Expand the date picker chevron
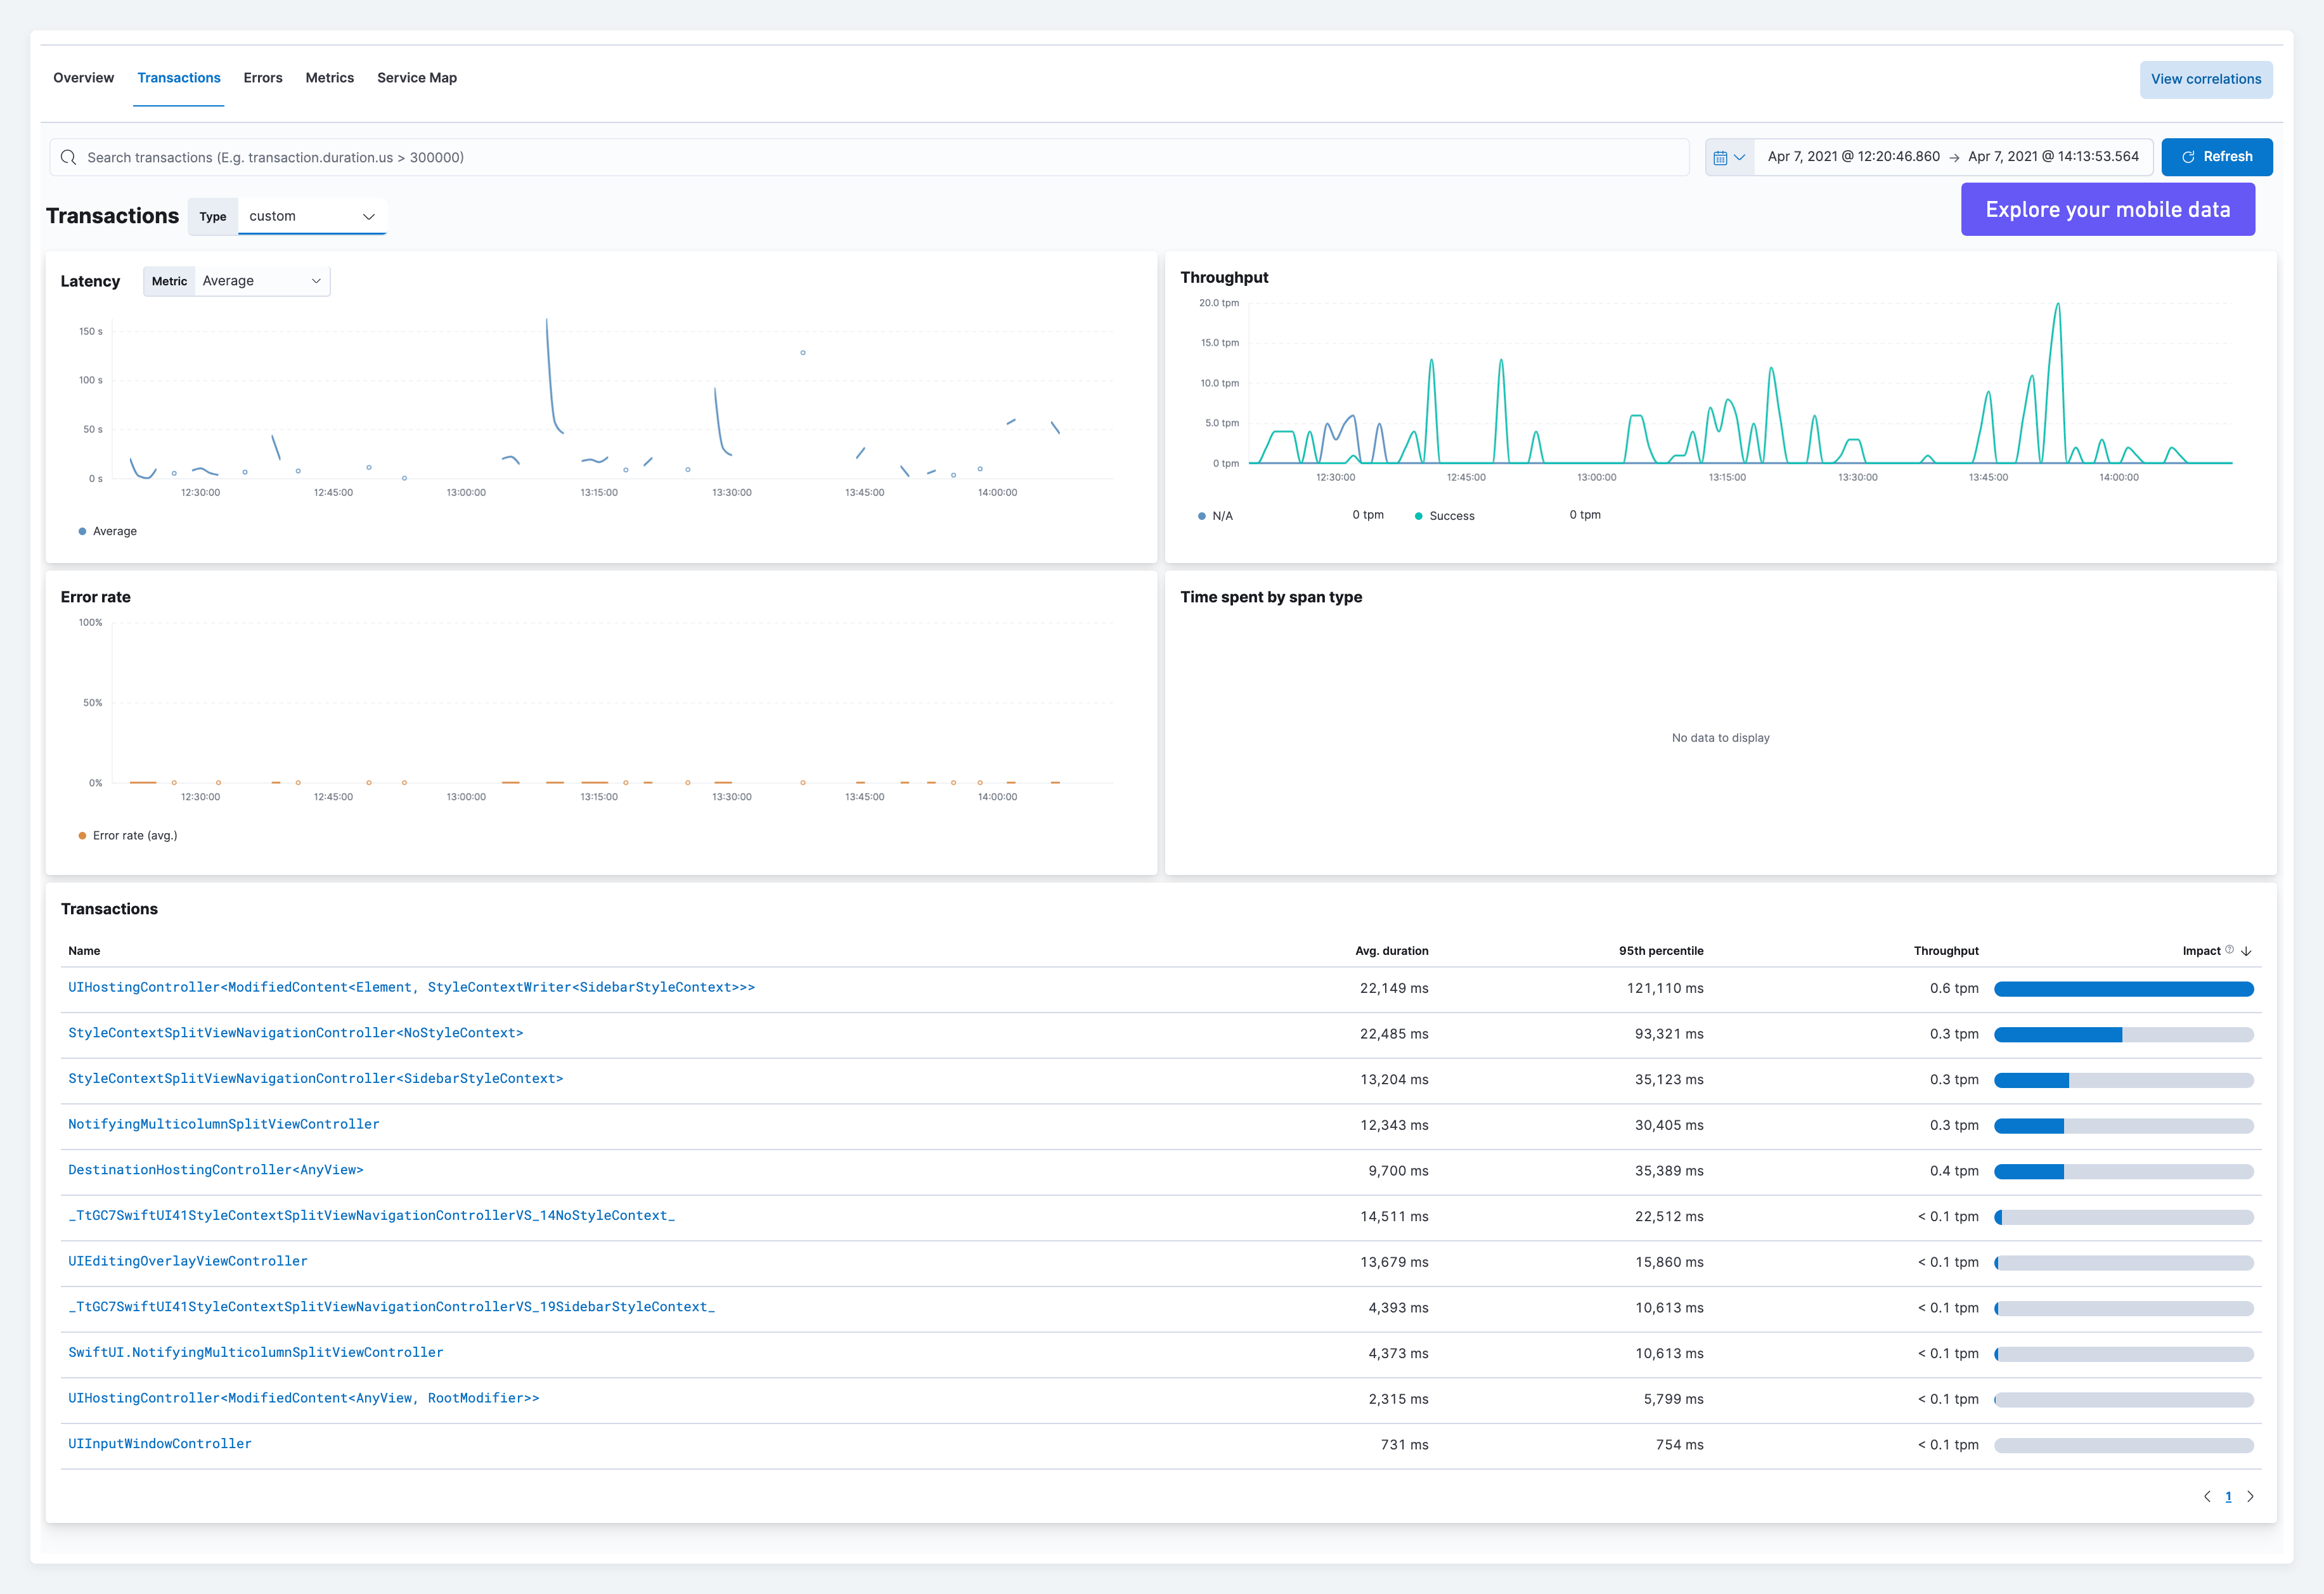The image size is (2324, 1594). [x=1739, y=157]
